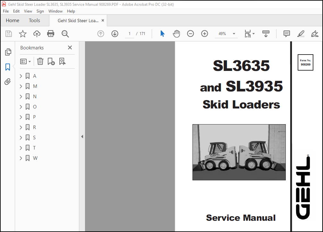This screenshot has height=232, width=323.
Task: Switch to the Home tab
Action: coord(13,21)
